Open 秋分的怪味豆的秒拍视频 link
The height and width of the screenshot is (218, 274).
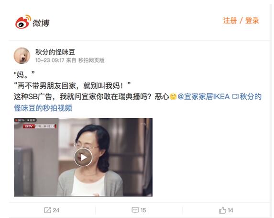(x=138, y=103)
